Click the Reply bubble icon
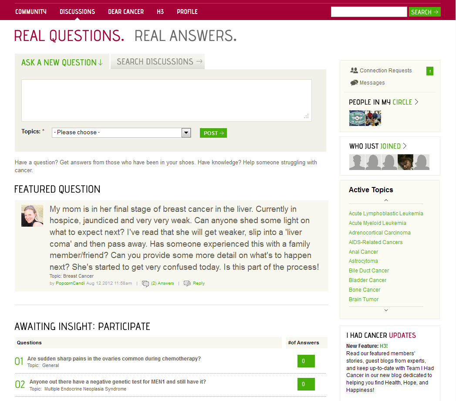 pyautogui.click(x=187, y=283)
